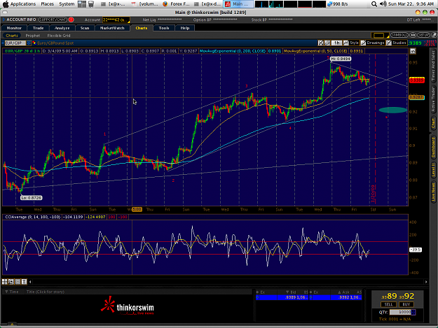Click the crosshair cursor tool icon
The height and width of the screenshot is (328, 438).
(321, 43)
